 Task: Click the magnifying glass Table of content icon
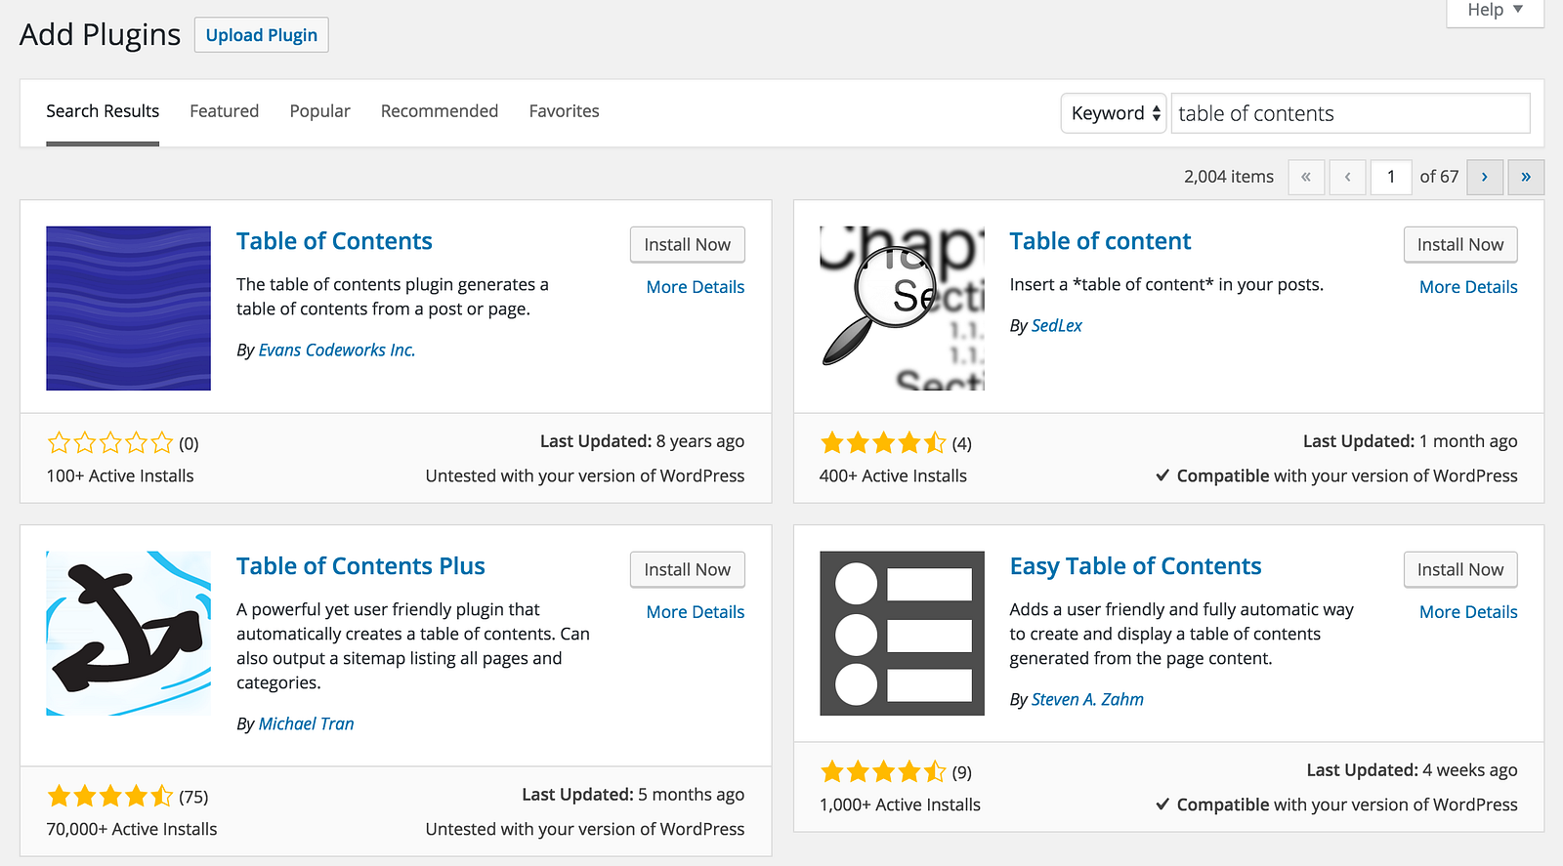tap(902, 309)
